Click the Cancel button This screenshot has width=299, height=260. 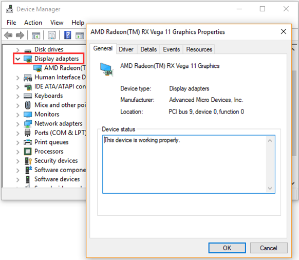pos(269,248)
